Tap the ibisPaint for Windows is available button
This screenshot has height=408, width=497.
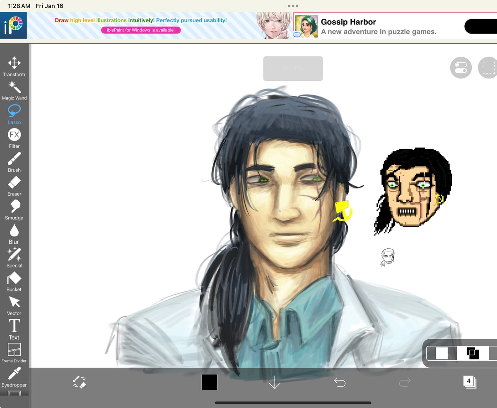tap(141, 30)
